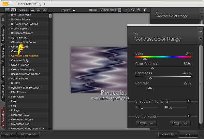Select the Darken/Lighten Center filter
This screenshot has height=139, width=204.
(25, 74)
